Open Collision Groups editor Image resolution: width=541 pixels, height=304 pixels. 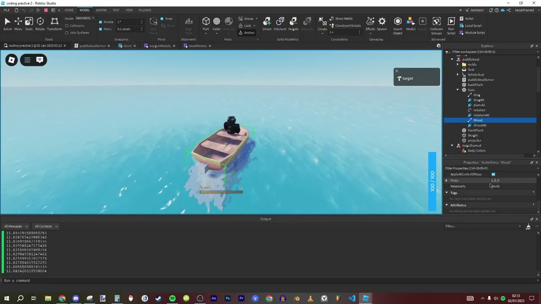point(437,24)
